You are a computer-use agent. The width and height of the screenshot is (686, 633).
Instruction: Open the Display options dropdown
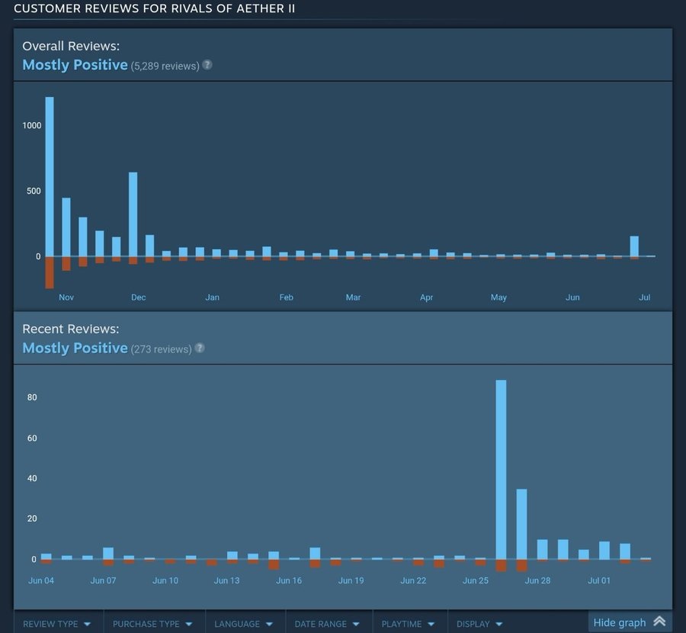[479, 623]
